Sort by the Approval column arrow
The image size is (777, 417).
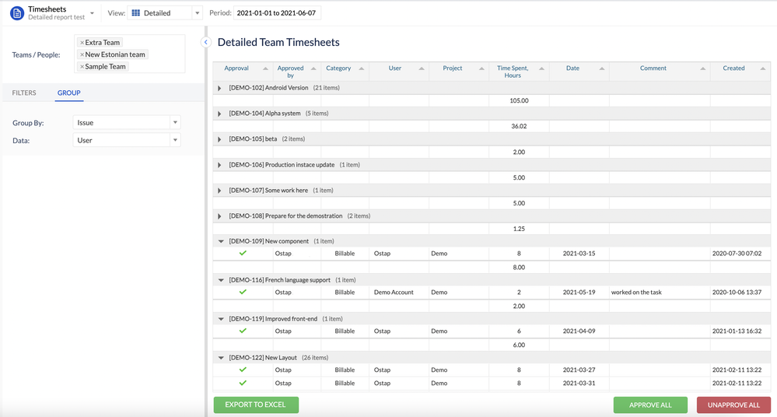[x=265, y=68]
